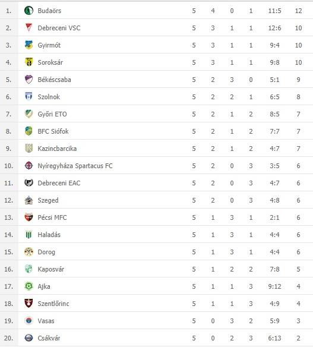Click the Csákvár round badge icon
Viewport: 313px width, 347px height.
[x=29, y=338]
